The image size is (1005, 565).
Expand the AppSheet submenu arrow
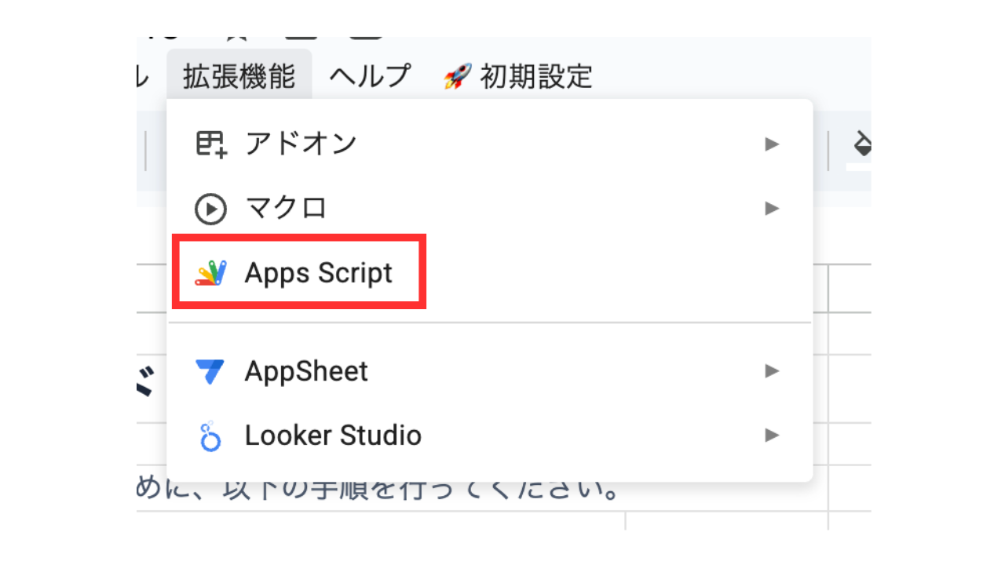pyautogui.click(x=773, y=370)
